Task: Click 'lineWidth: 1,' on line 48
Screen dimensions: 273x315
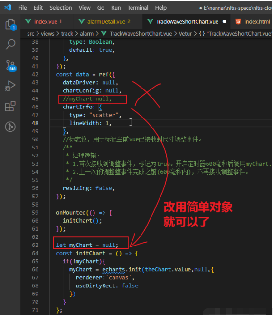Action: (x=90, y=123)
